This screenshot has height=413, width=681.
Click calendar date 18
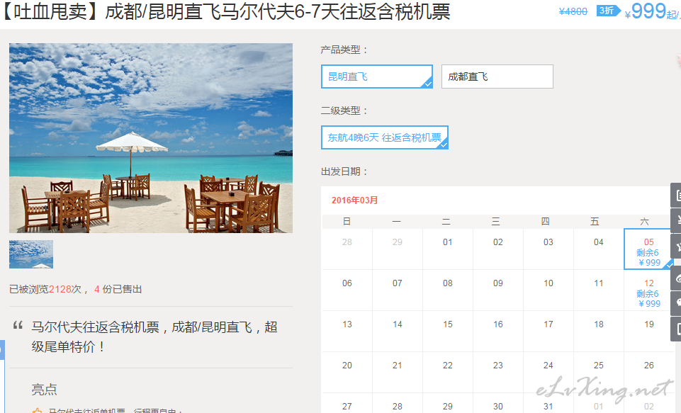[x=599, y=324]
